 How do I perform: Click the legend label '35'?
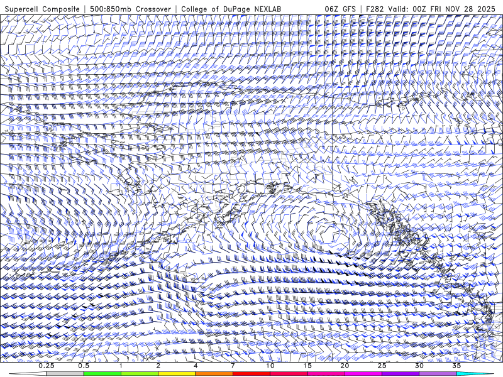(456, 366)
